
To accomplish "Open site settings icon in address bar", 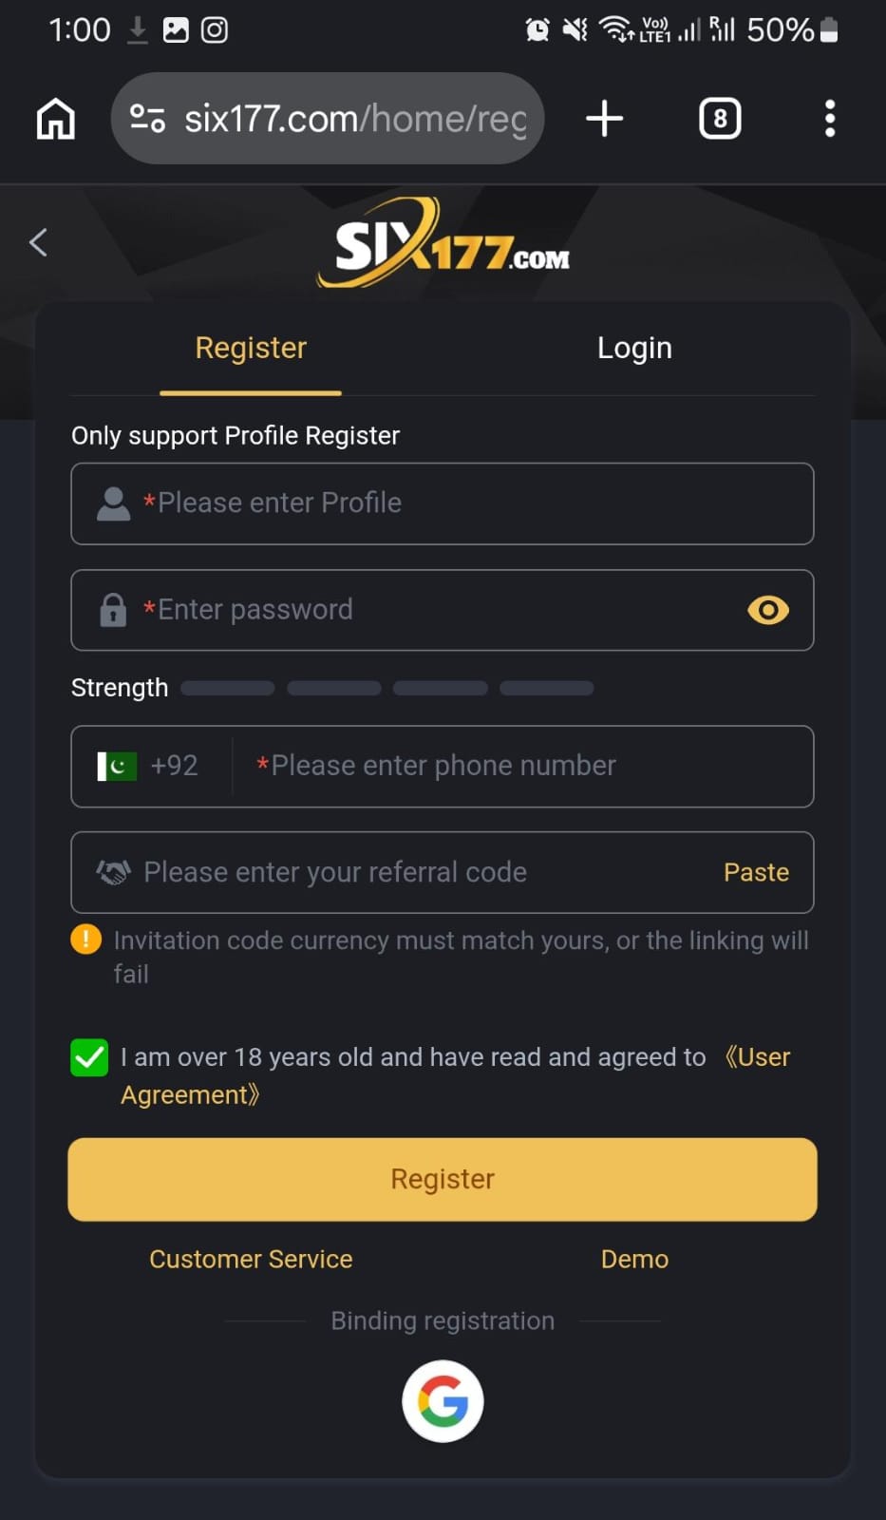I will tap(147, 120).
